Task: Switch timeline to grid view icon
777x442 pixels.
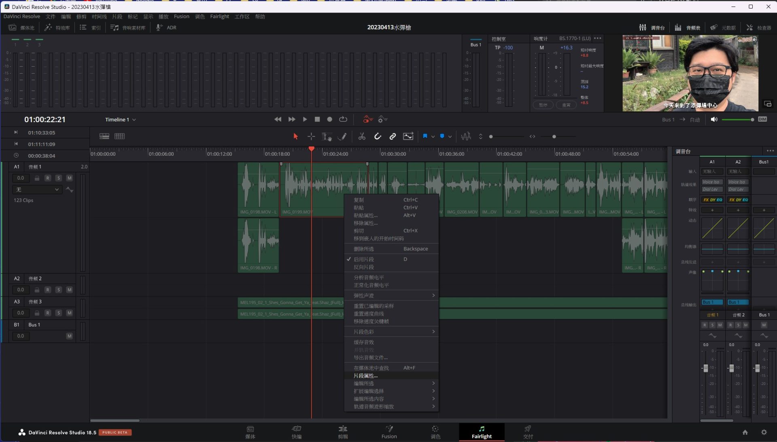Action: click(x=119, y=136)
